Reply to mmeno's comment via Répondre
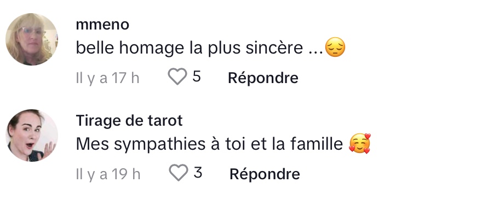 point(263,78)
